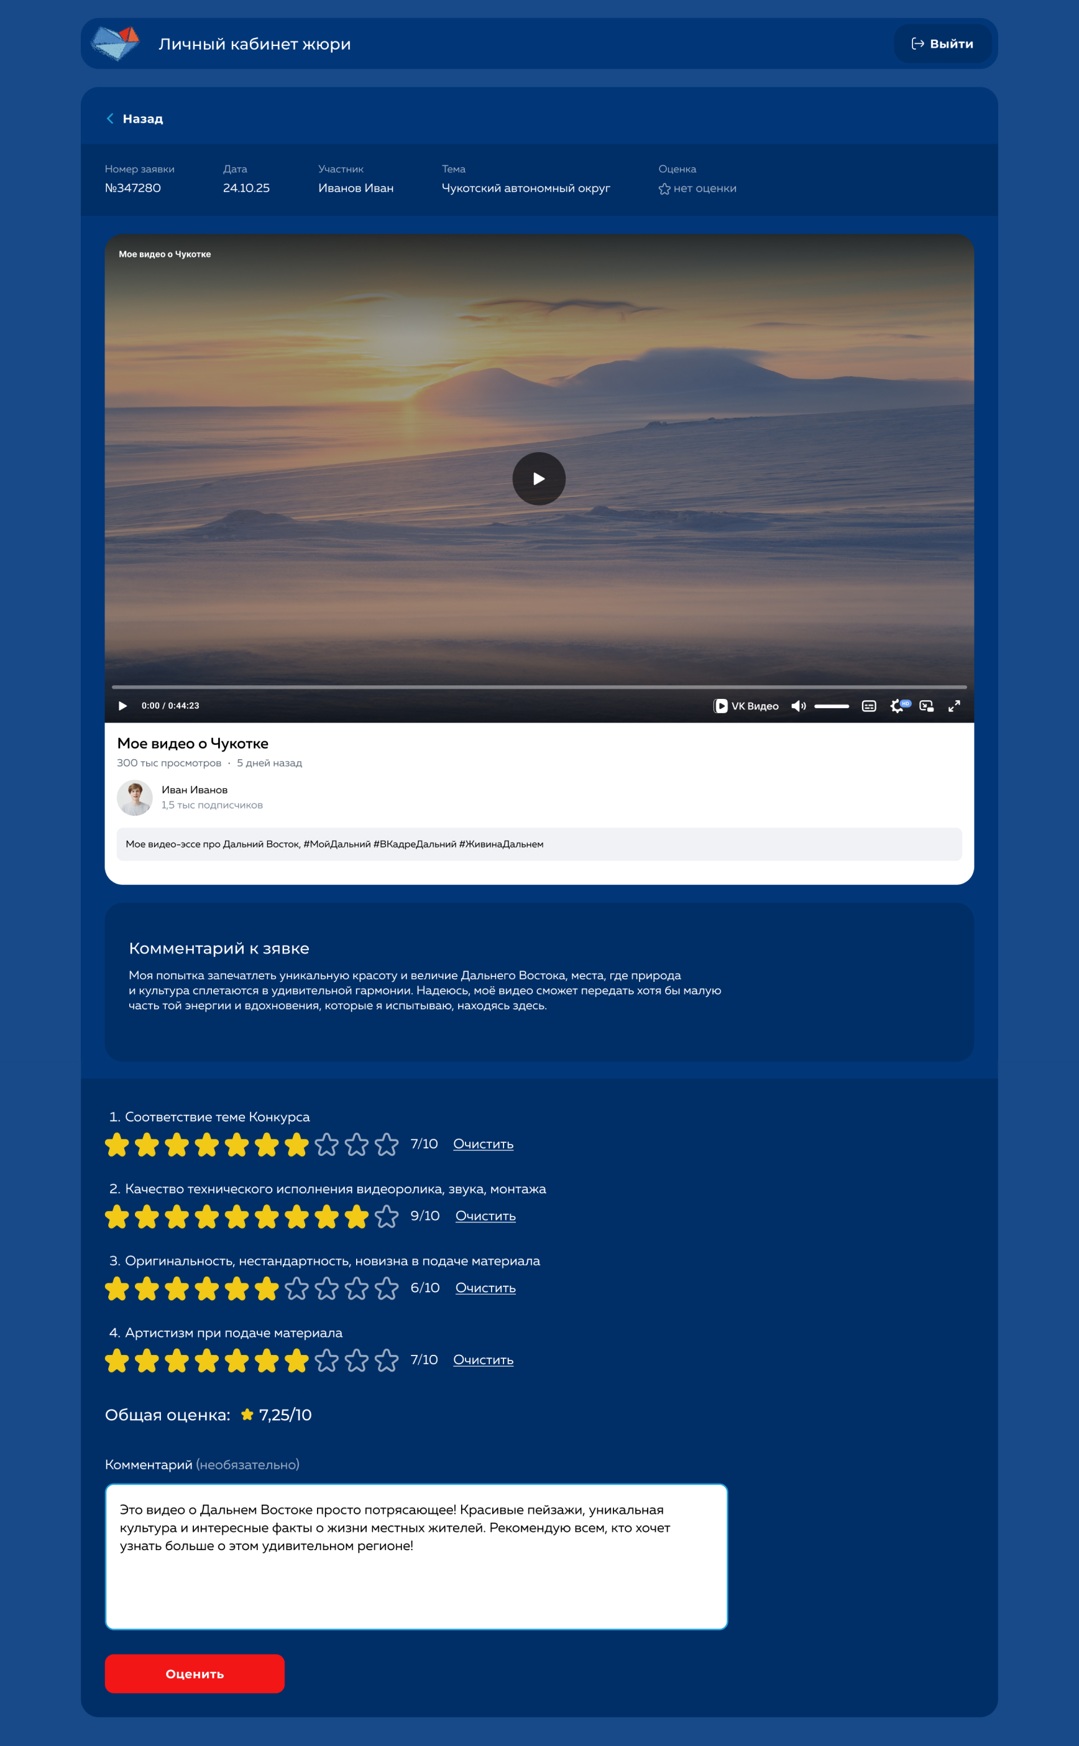Submit the rating with Оценить button
Screen dimensions: 1079x1746
[194, 1673]
